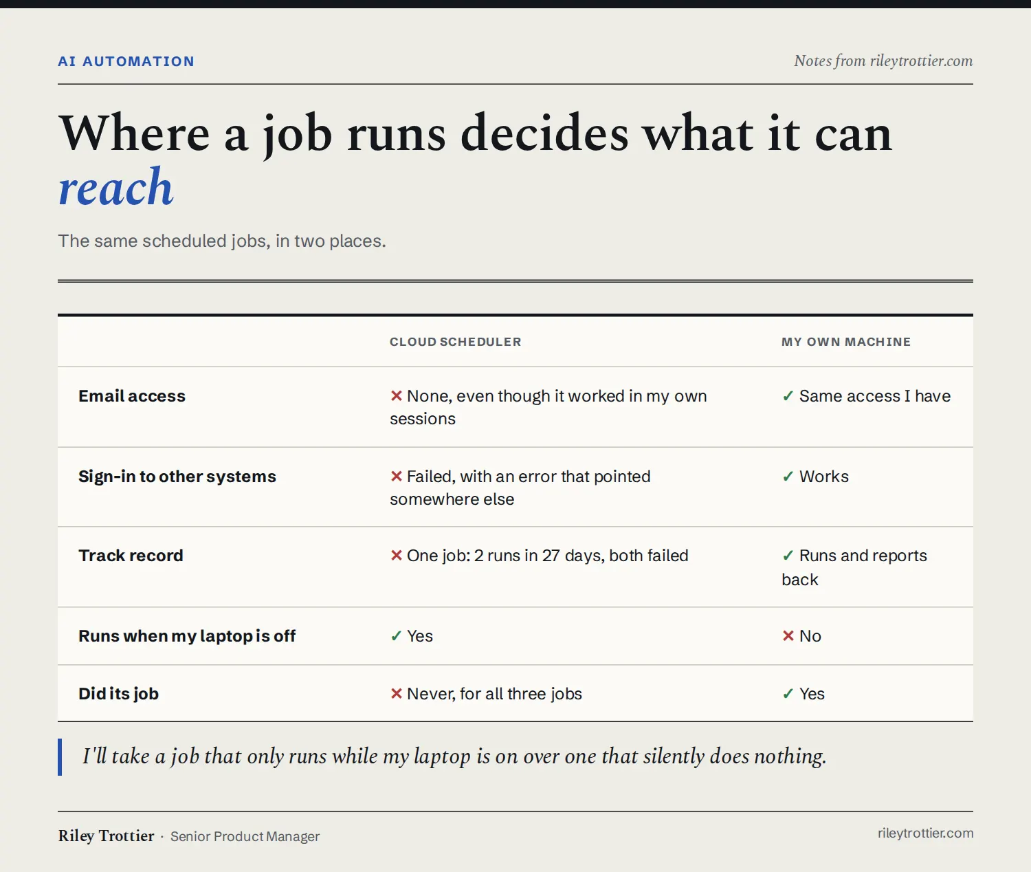Click the author name "Riley Trottier"
The width and height of the screenshot is (1031, 872).
coord(107,836)
